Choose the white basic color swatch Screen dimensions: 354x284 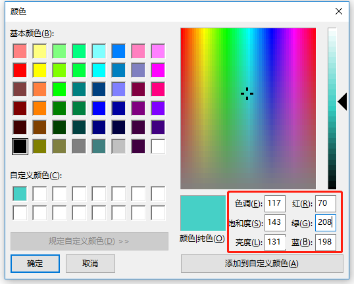pos(158,147)
